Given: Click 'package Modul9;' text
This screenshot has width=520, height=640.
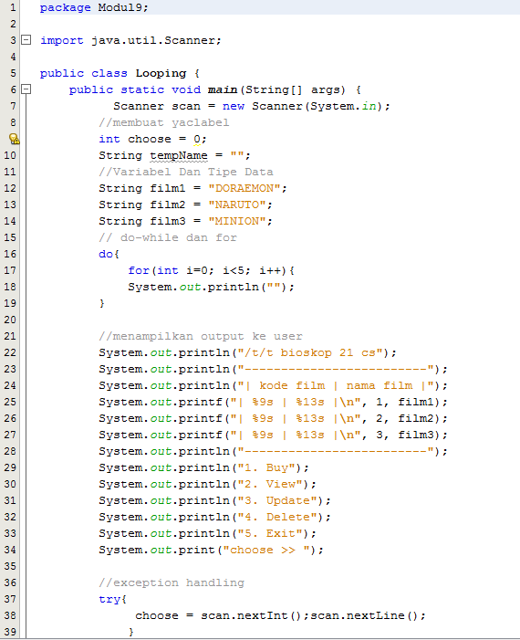Looking at the screenshot, I should (94, 7).
